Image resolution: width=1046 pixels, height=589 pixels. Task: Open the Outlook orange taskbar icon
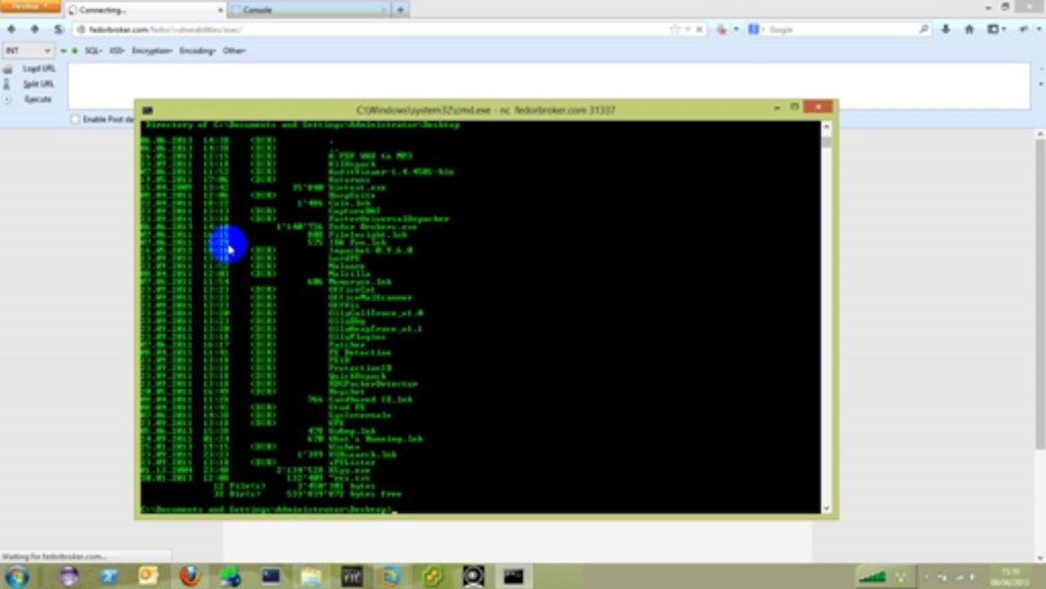click(149, 576)
